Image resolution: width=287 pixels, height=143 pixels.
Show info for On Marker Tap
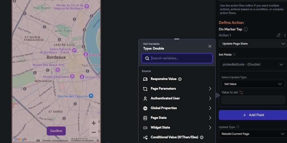tap(246, 29)
